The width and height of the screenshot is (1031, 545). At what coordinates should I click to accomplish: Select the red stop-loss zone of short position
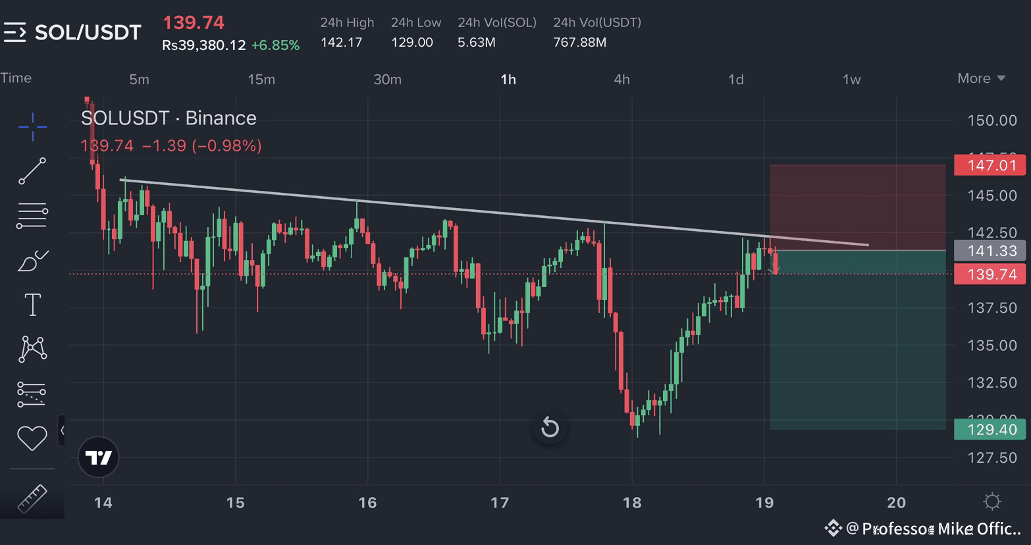coord(858,207)
